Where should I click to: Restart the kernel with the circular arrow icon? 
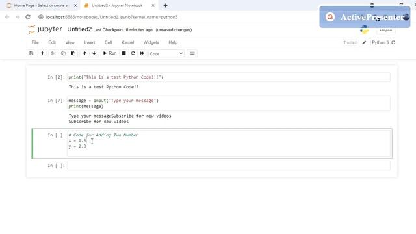pos(133,53)
